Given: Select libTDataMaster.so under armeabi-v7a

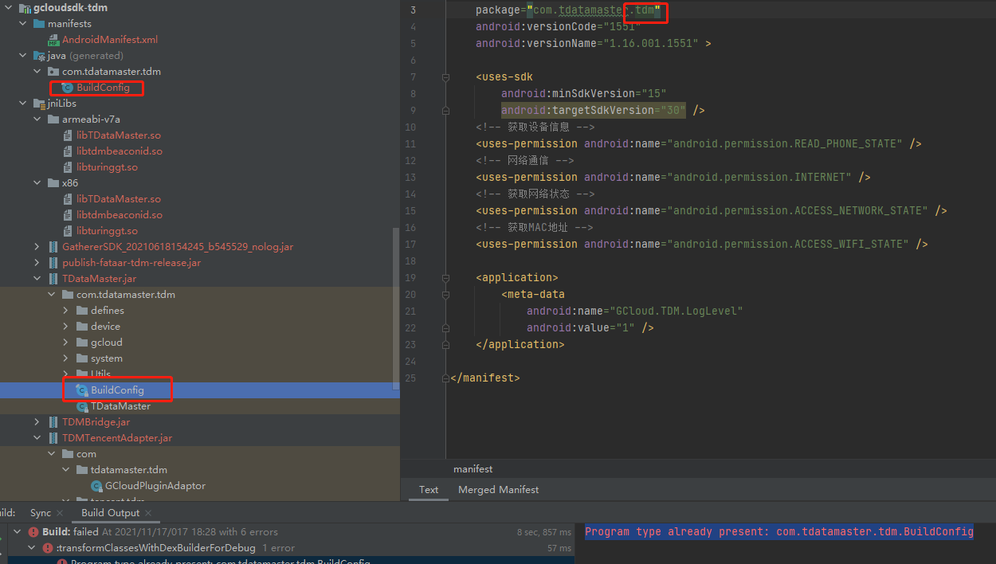Looking at the screenshot, I should (119, 135).
